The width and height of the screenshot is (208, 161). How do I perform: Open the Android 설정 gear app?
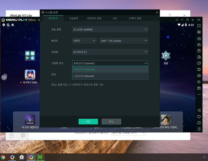(x=166, y=56)
